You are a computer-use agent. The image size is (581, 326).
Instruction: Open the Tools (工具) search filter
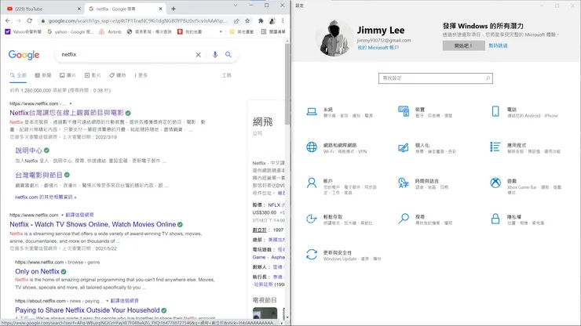tap(226, 75)
